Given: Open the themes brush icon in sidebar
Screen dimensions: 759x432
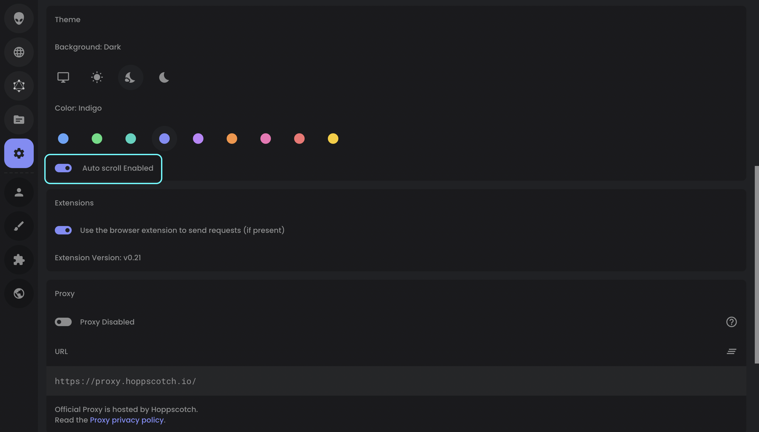Looking at the screenshot, I should 19,226.
